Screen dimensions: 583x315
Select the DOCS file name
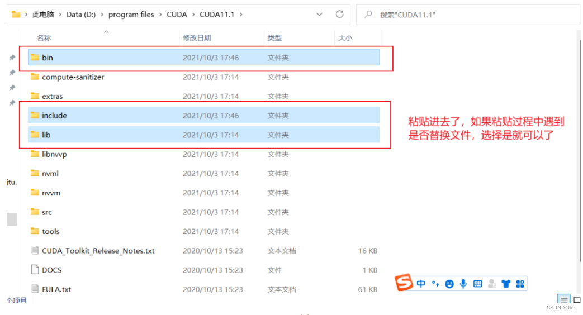point(51,270)
